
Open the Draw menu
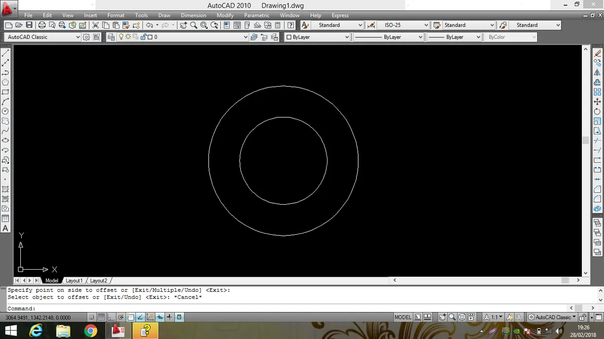(x=164, y=16)
